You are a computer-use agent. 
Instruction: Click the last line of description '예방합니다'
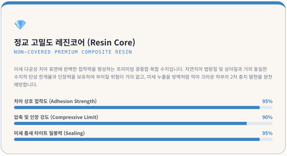tap(26, 84)
